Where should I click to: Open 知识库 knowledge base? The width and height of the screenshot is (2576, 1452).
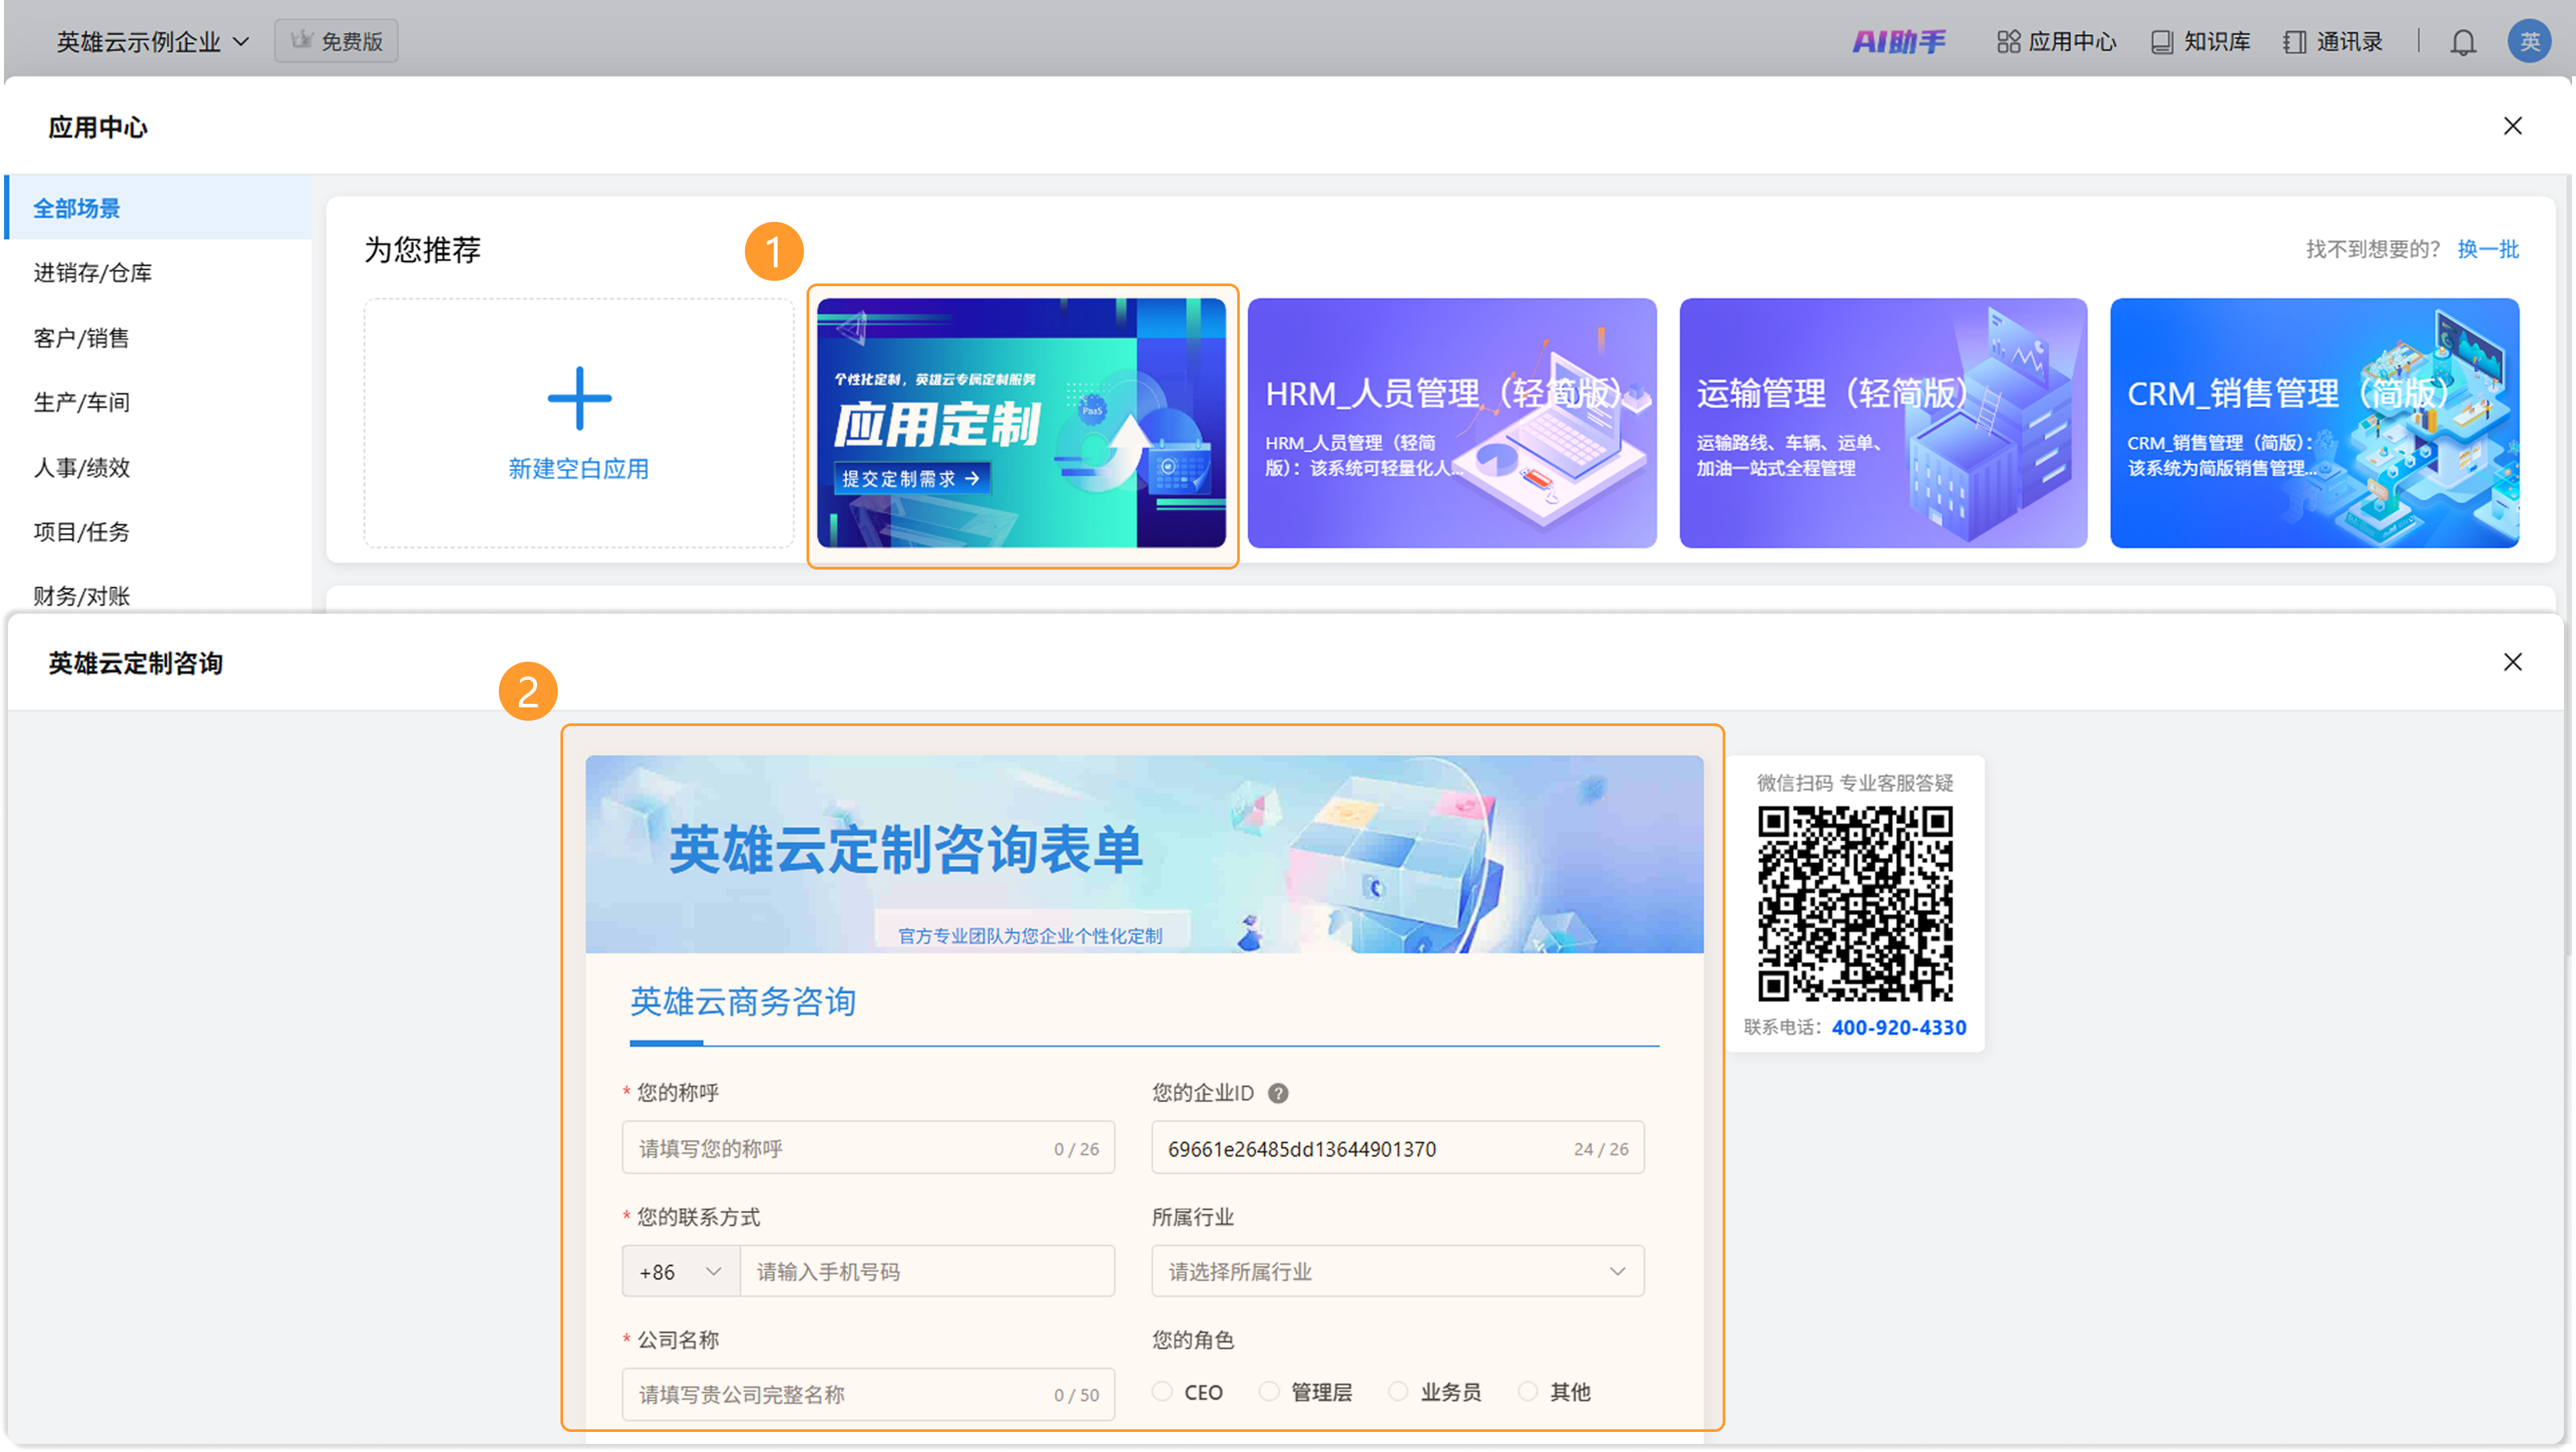[2200, 42]
